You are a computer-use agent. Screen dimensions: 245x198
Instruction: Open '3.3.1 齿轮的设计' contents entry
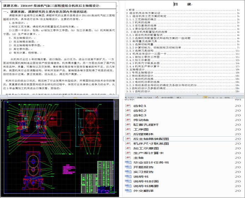pyautogui.click(x=183, y=91)
